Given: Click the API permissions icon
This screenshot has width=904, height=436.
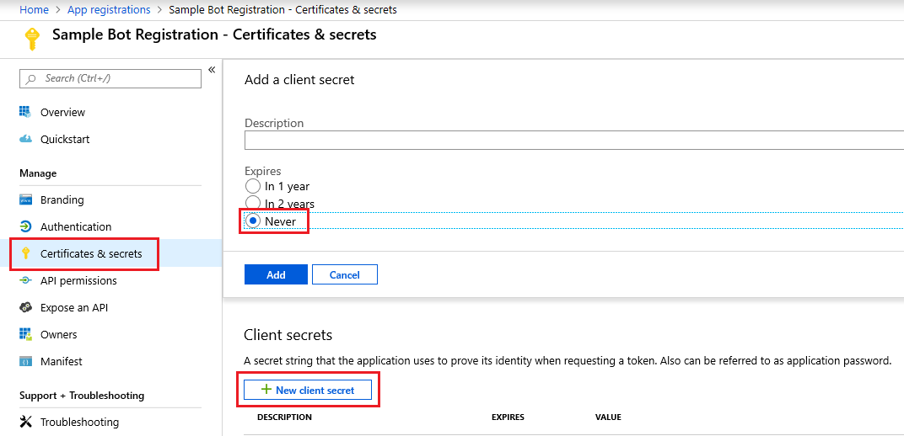Looking at the screenshot, I should (x=25, y=280).
